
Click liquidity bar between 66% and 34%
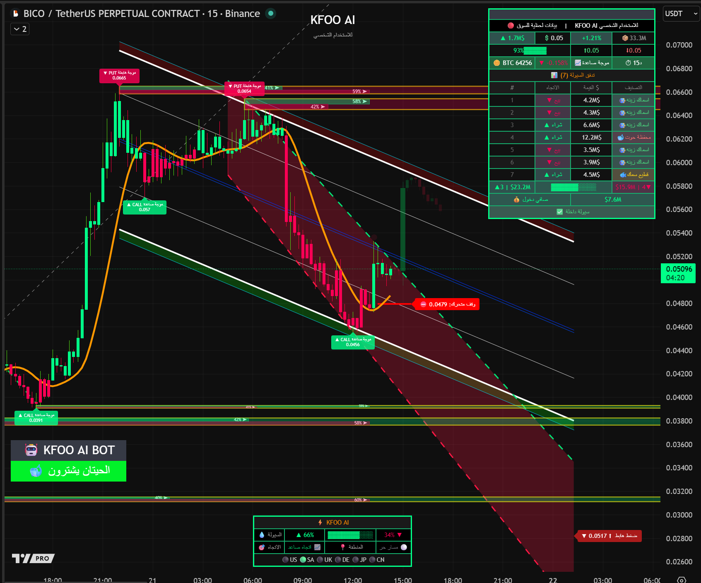350,535
